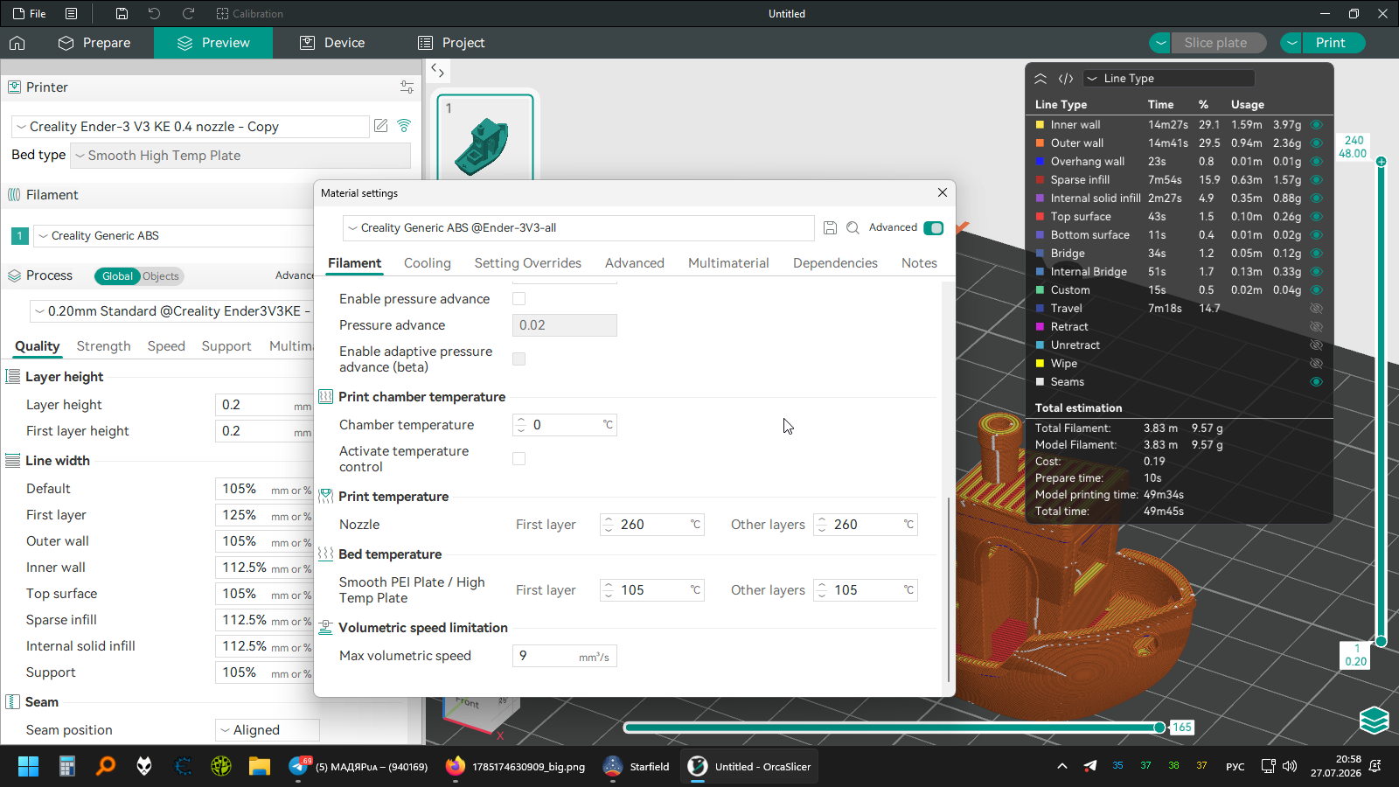The height and width of the screenshot is (787, 1399).
Task: Open the Project tab
Action: (451, 43)
